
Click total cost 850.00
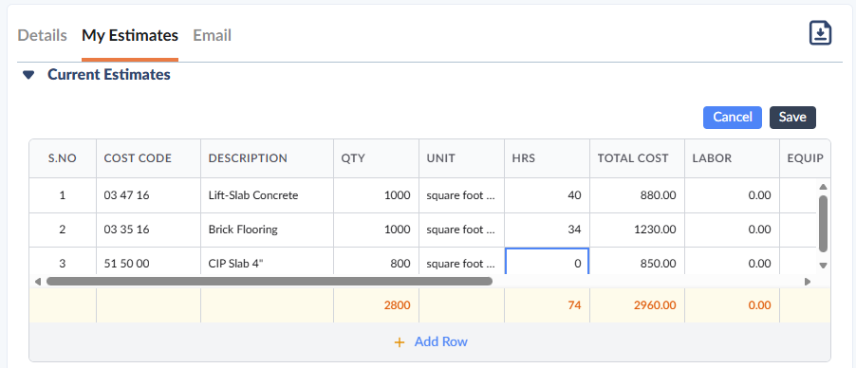pyautogui.click(x=658, y=264)
